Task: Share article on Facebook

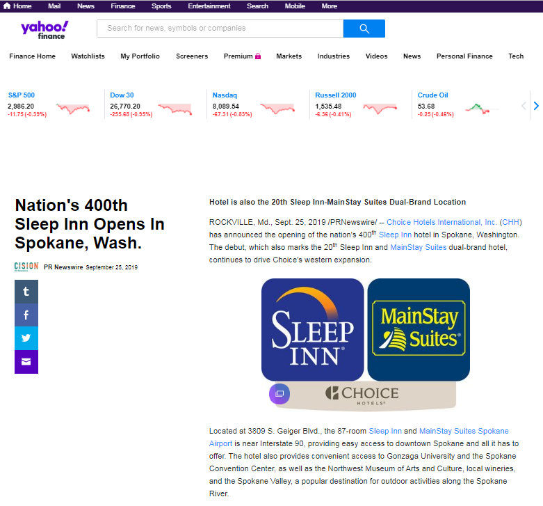Action: [x=26, y=315]
